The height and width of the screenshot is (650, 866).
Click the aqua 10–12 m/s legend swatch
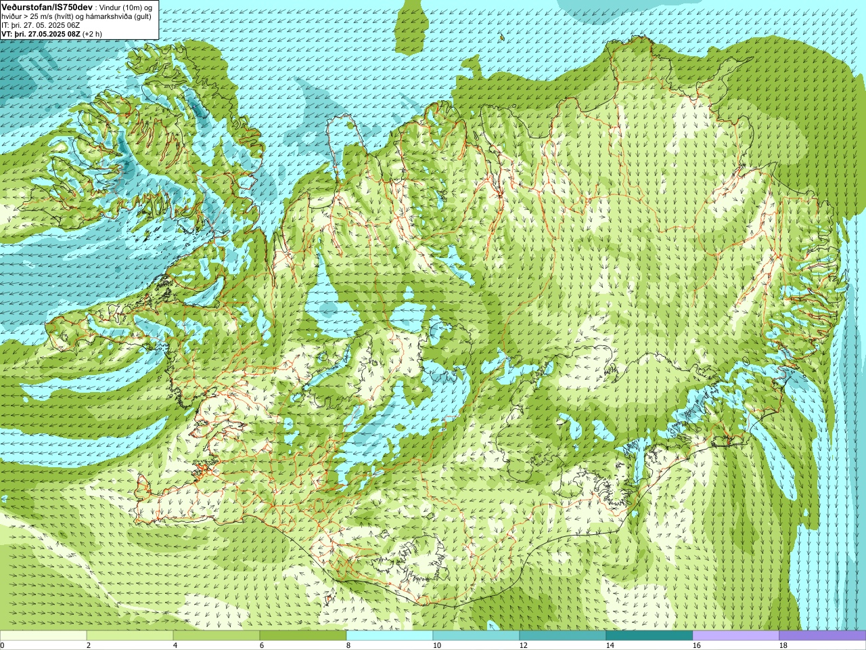(x=476, y=636)
